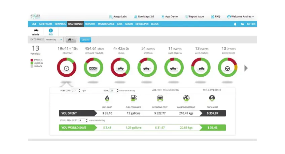This screenshot has width=285, height=154.
Task: Launch the App Demo
Action: (170, 16)
